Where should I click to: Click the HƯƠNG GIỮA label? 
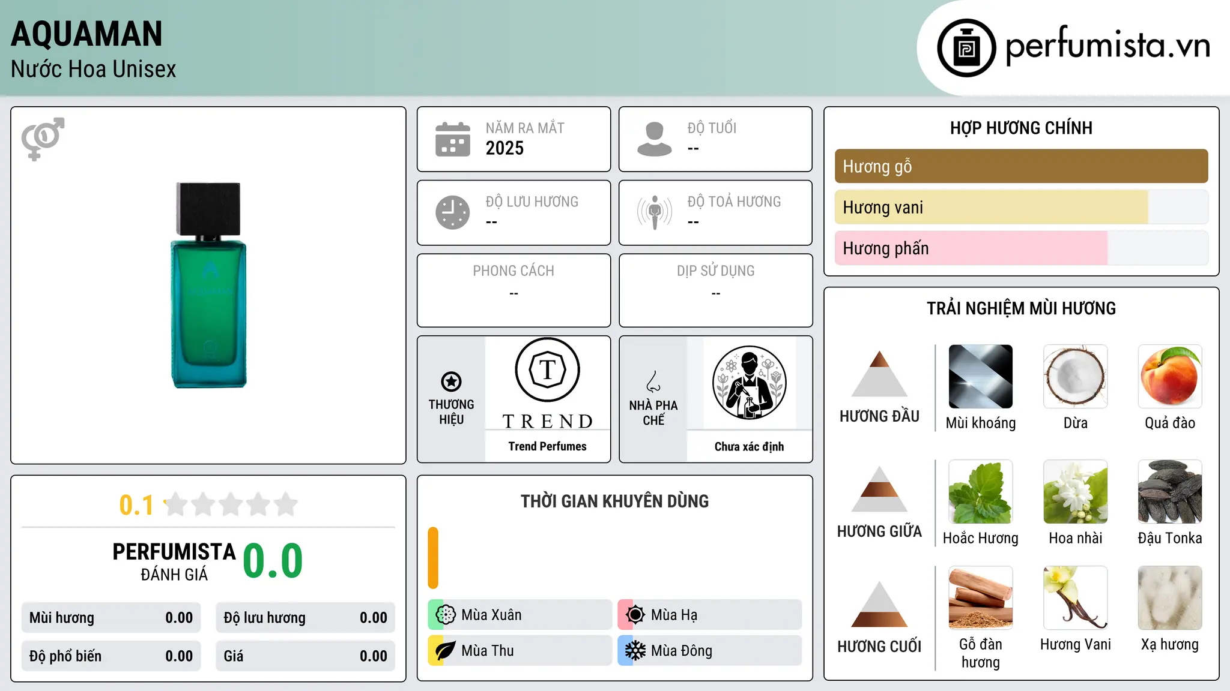pos(879,531)
